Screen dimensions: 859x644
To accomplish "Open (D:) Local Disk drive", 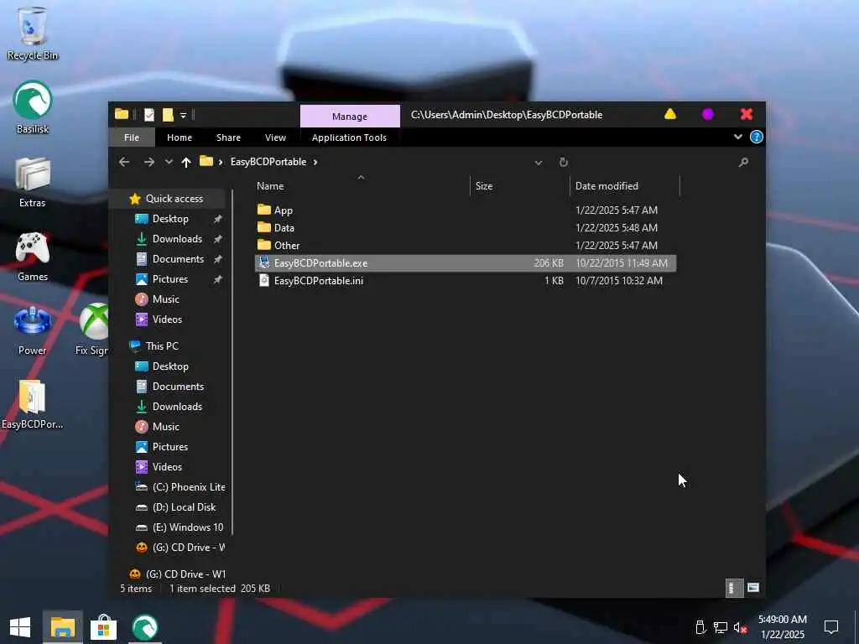I will pyautogui.click(x=176, y=507).
